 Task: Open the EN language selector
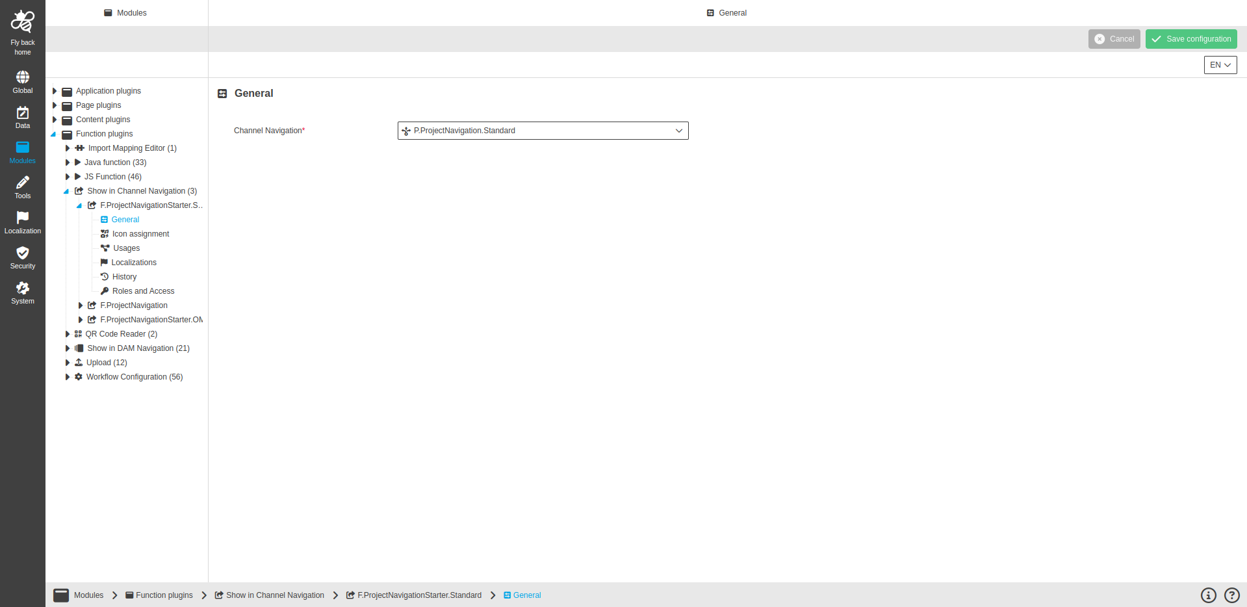pos(1219,65)
